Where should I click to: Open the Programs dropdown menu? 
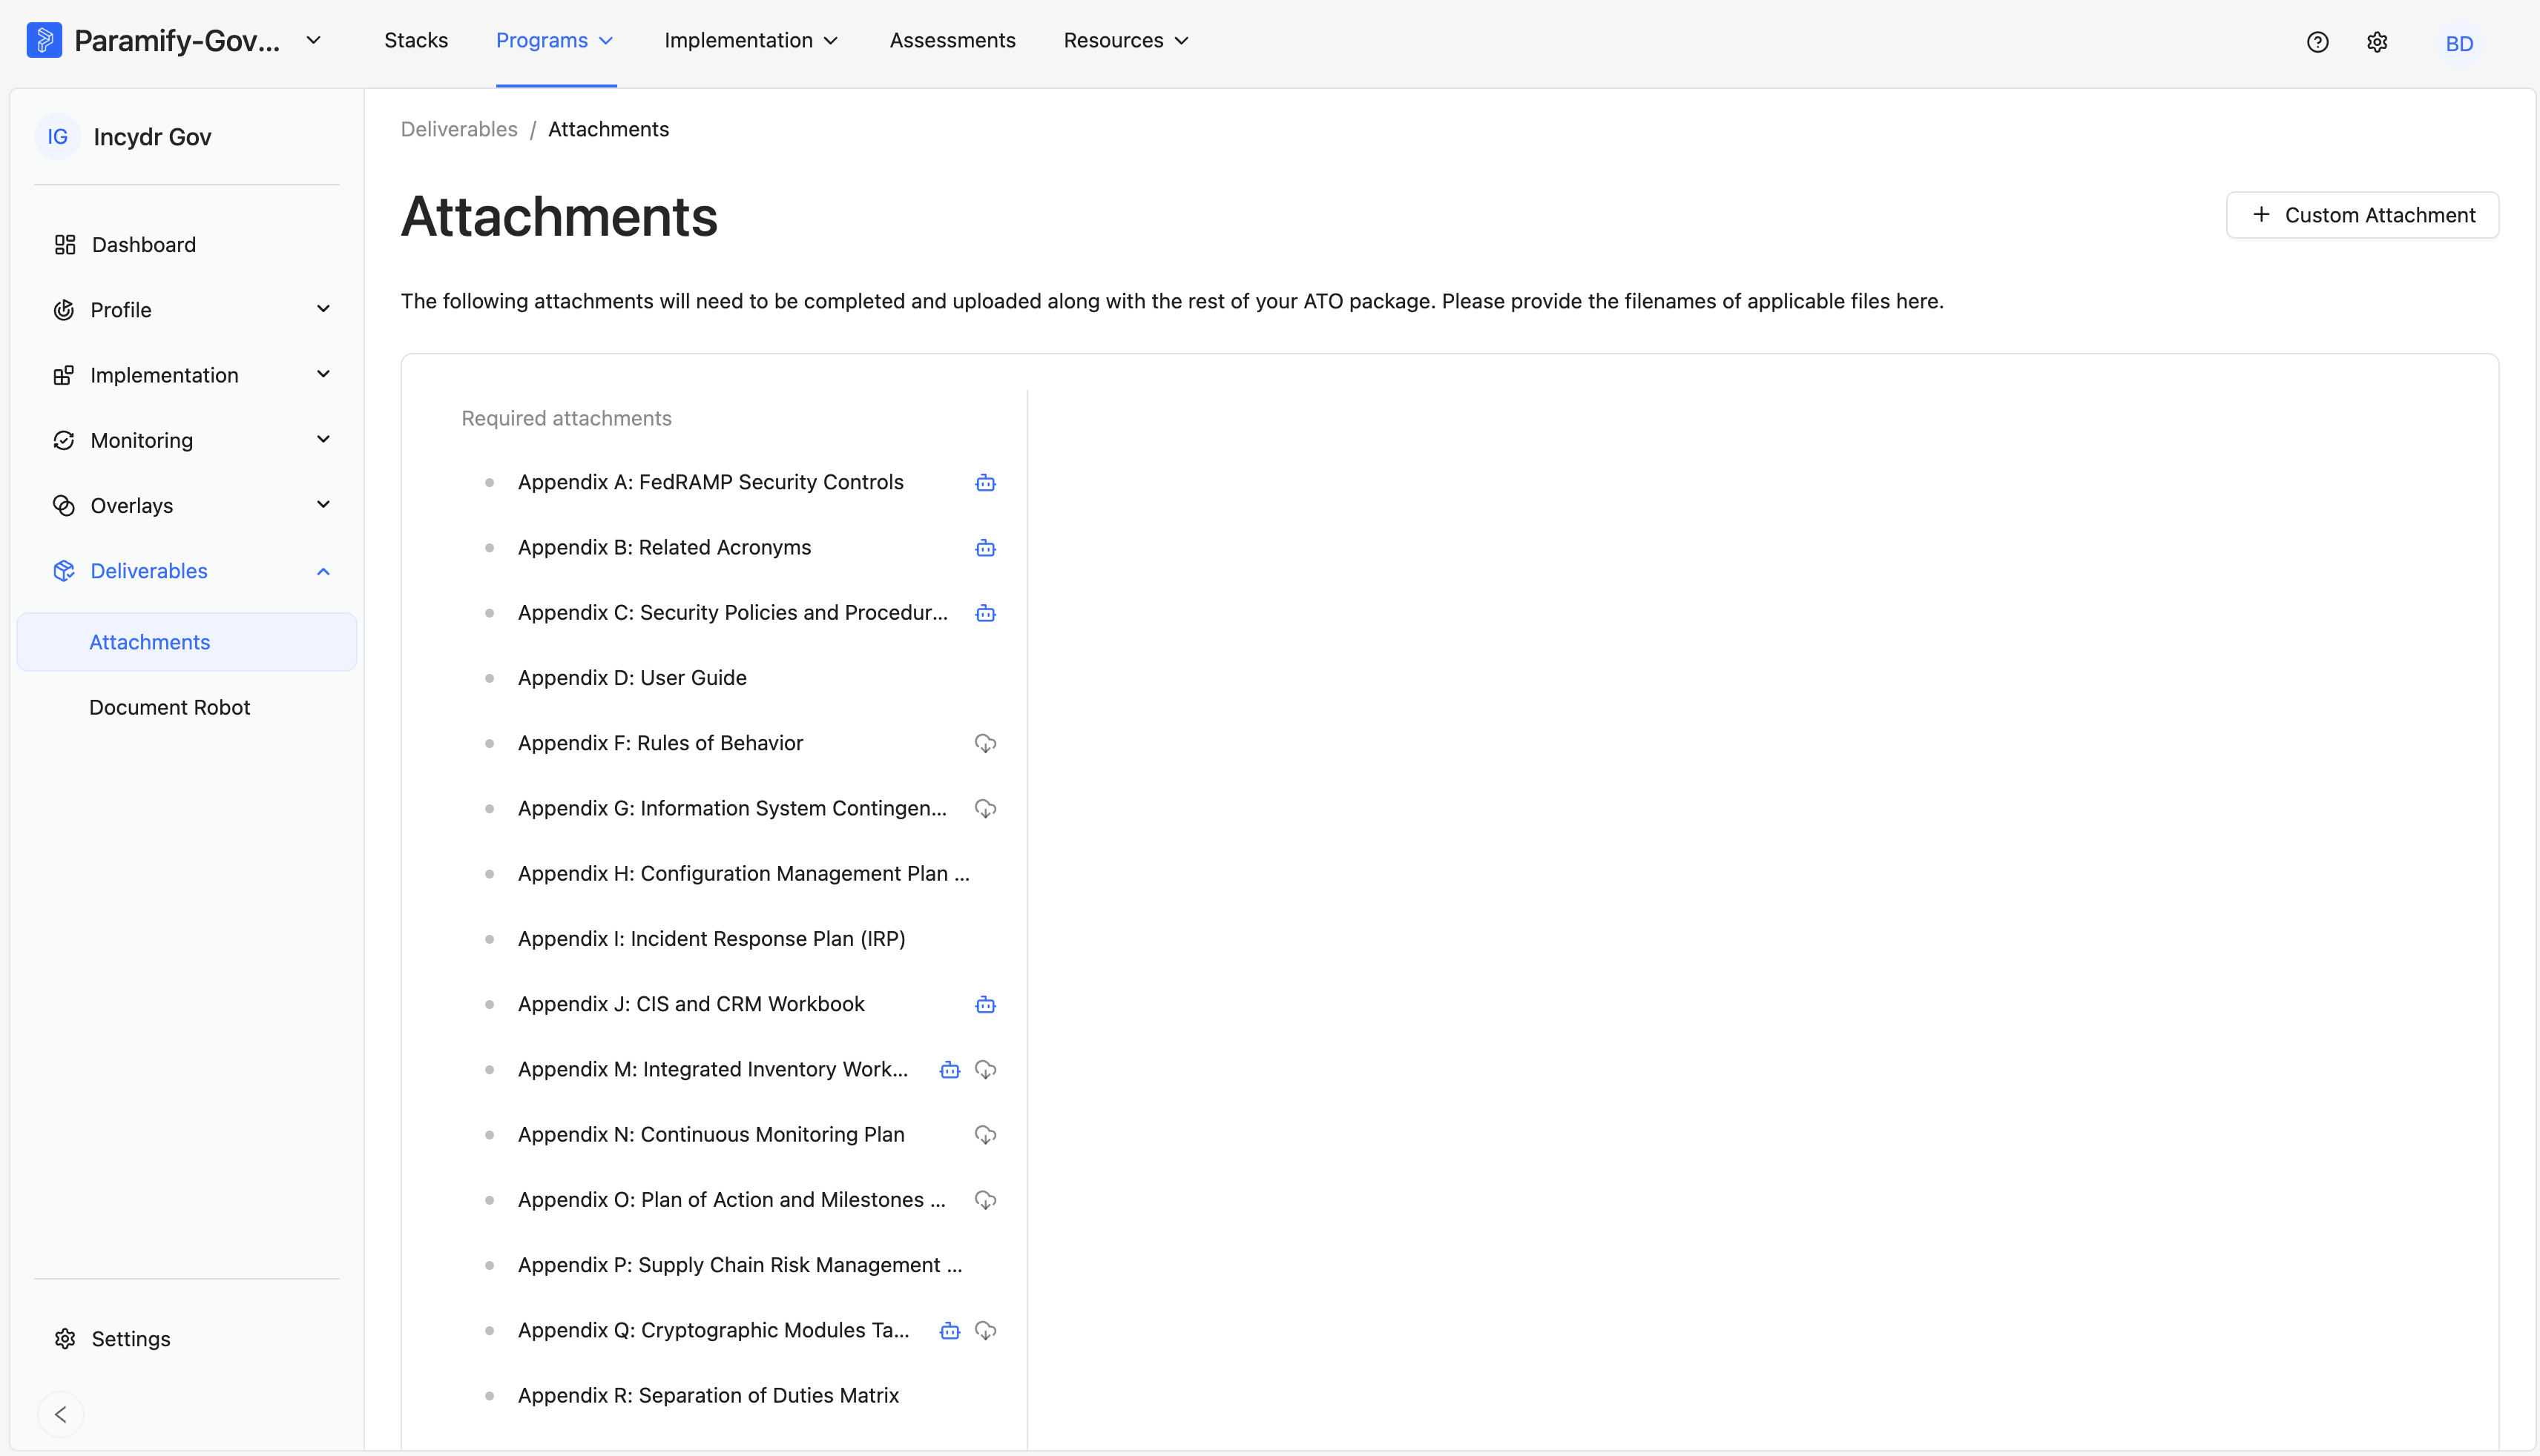pos(555,40)
